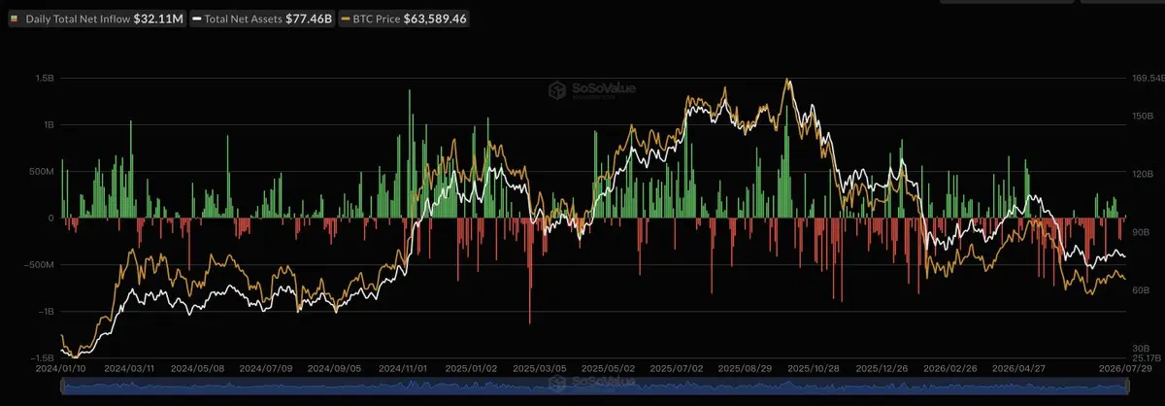Click the 0 baseline left axis label

pos(53,219)
